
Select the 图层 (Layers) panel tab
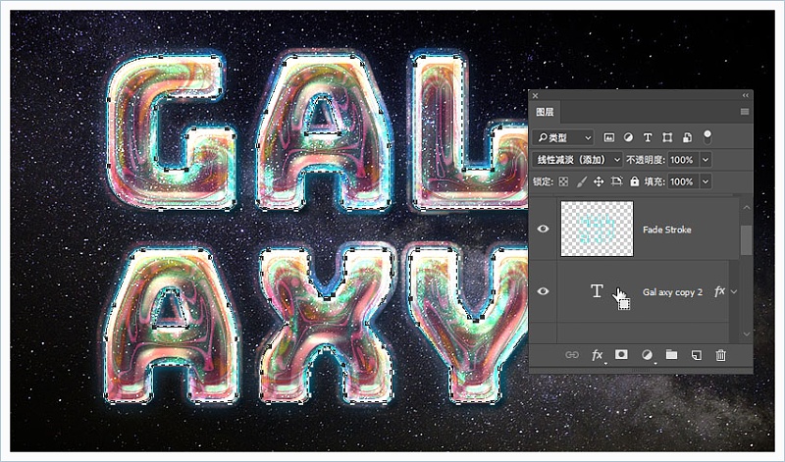coord(547,112)
